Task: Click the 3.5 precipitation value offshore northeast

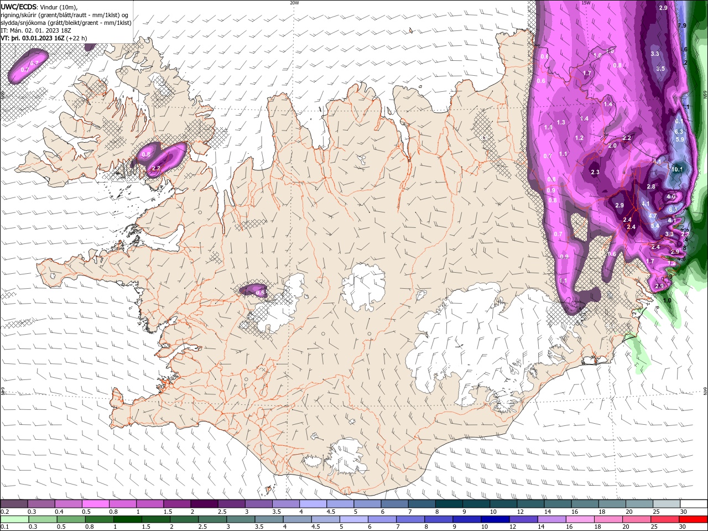Action: pyautogui.click(x=660, y=69)
